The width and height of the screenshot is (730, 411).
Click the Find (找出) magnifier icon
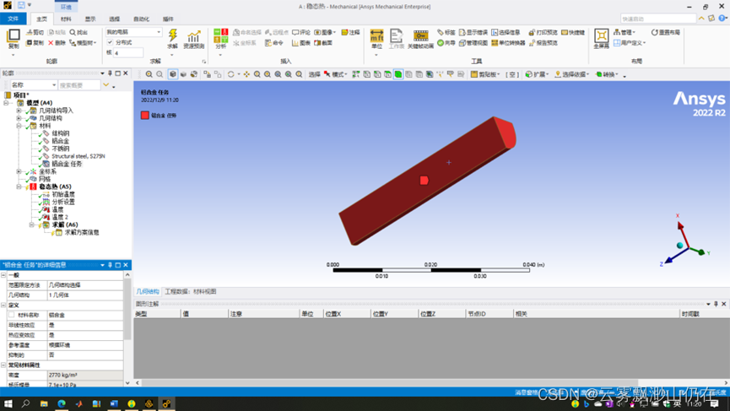coord(78,33)
